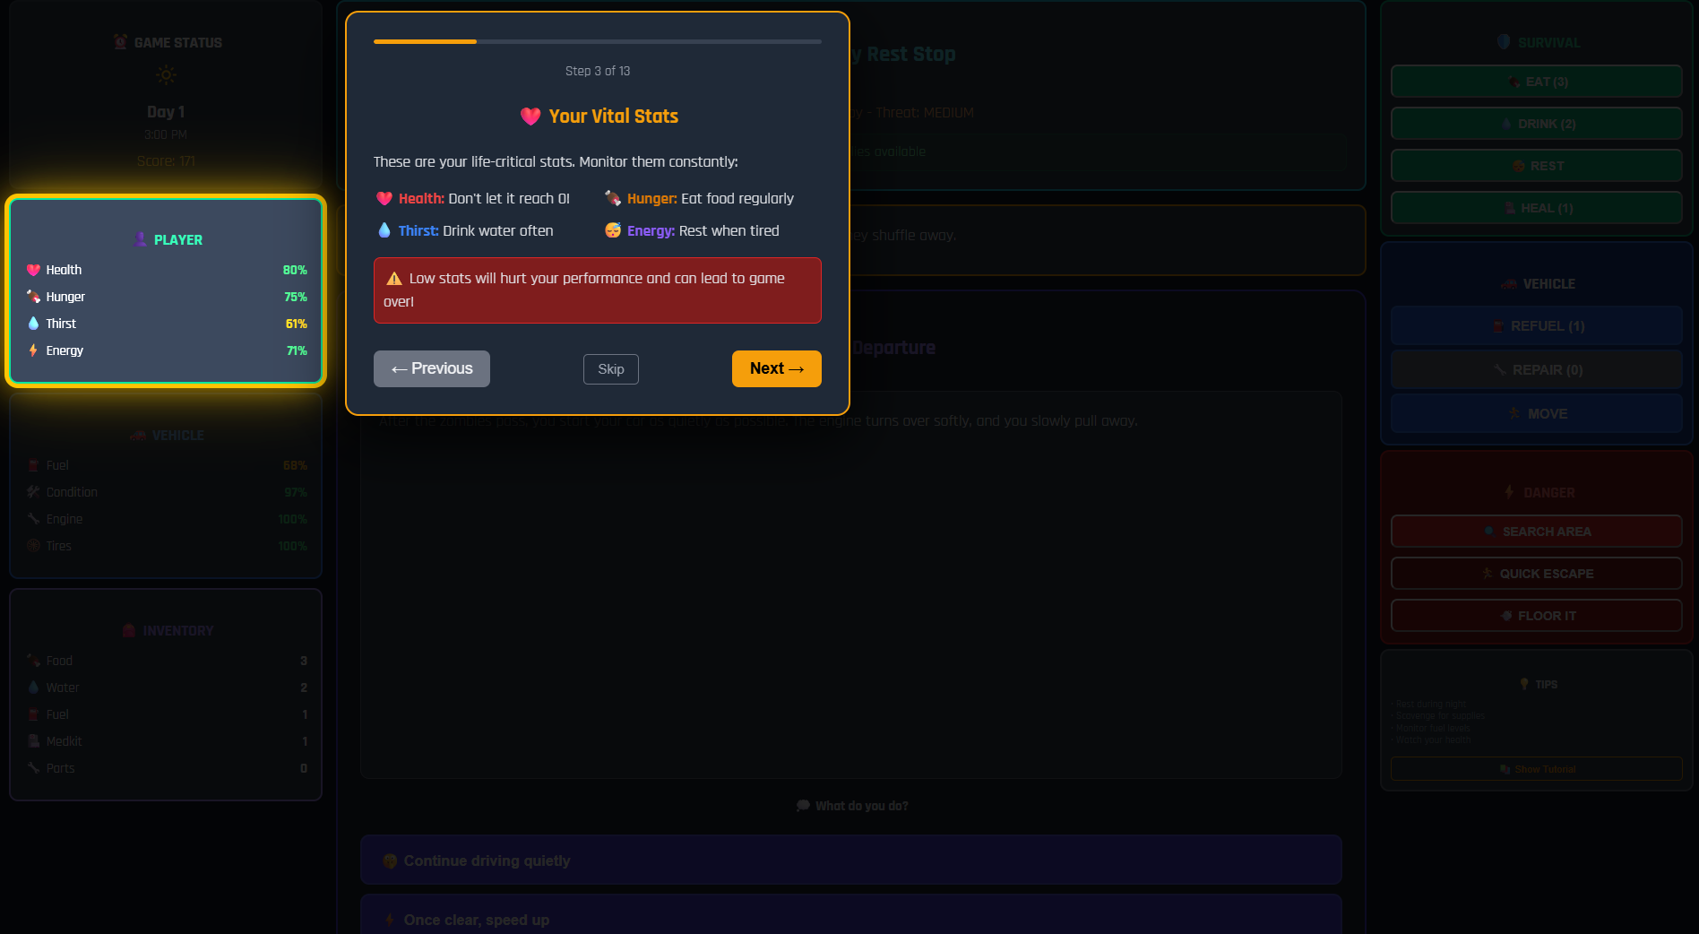Click the sun icon under Game Status
Screen dimensions: 1699x934
[166, 75]
